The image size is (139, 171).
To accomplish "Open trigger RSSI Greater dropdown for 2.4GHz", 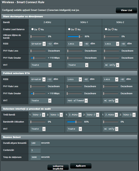I will 38,44.
